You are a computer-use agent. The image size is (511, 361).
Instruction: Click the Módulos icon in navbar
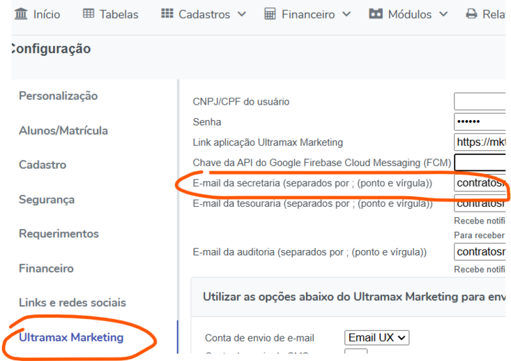tap(376, 14)
